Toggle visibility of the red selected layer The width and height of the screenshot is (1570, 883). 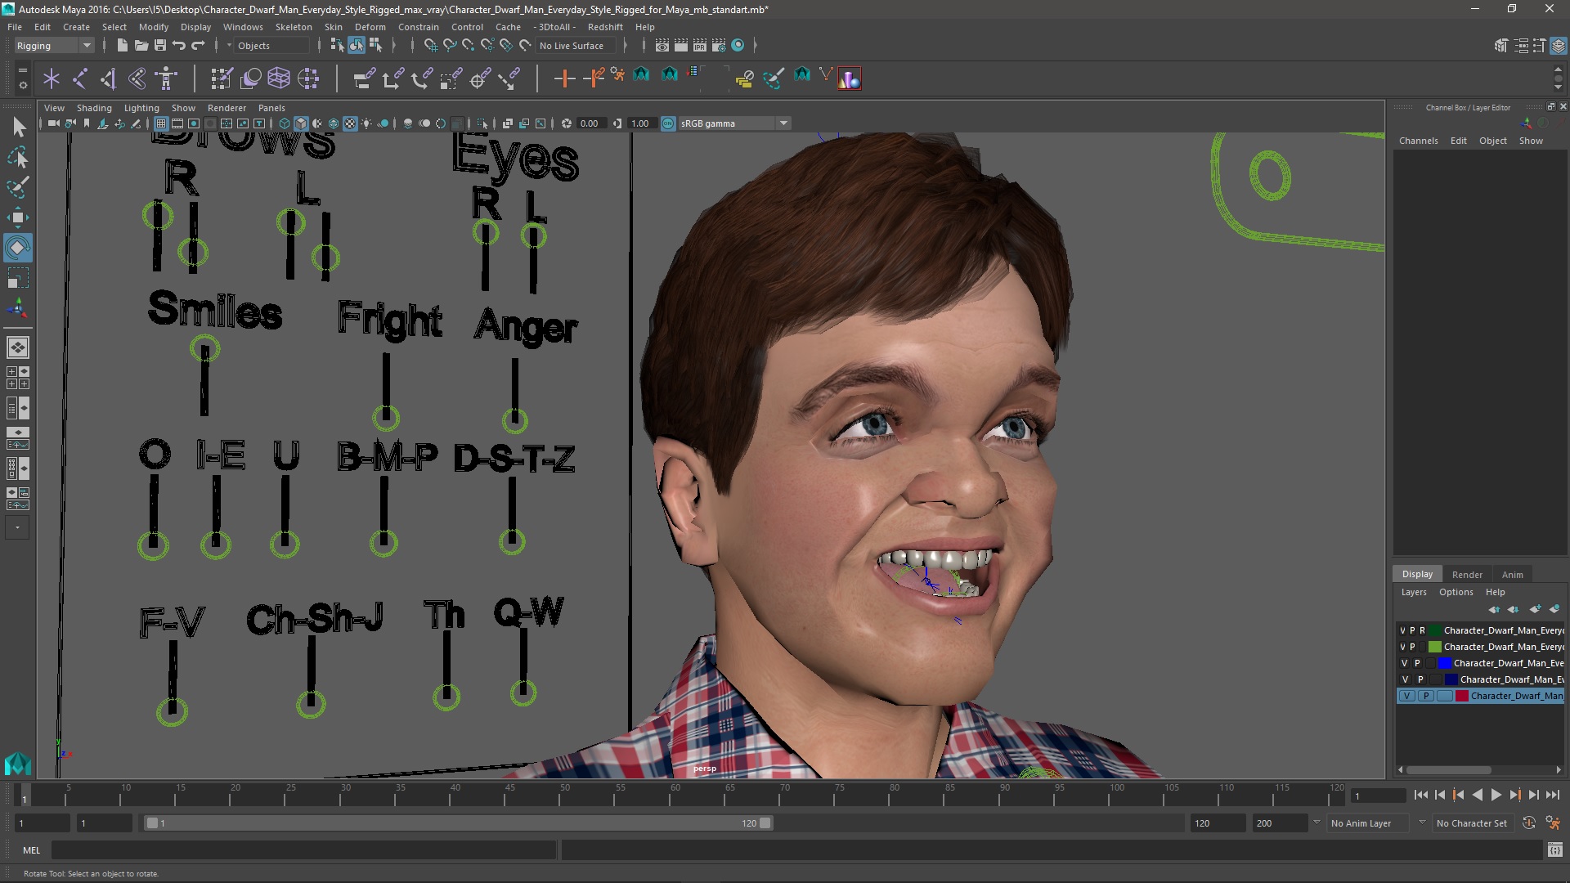click(x=1406, y=696)
